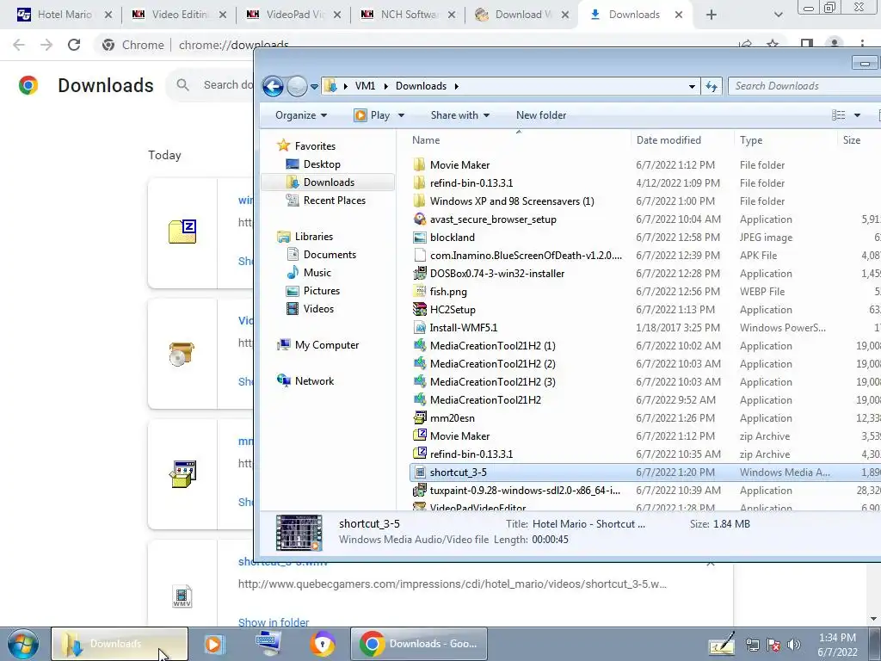Image resolution: width=881 pixels, height=661 pixels.
Task: Open Windows Media Player from the taskbar
Action: (213, 644)
